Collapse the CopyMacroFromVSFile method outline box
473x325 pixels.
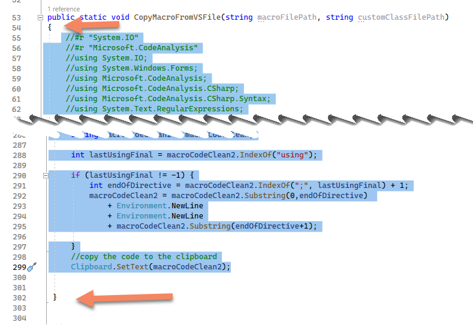click(x=40, y=18)
